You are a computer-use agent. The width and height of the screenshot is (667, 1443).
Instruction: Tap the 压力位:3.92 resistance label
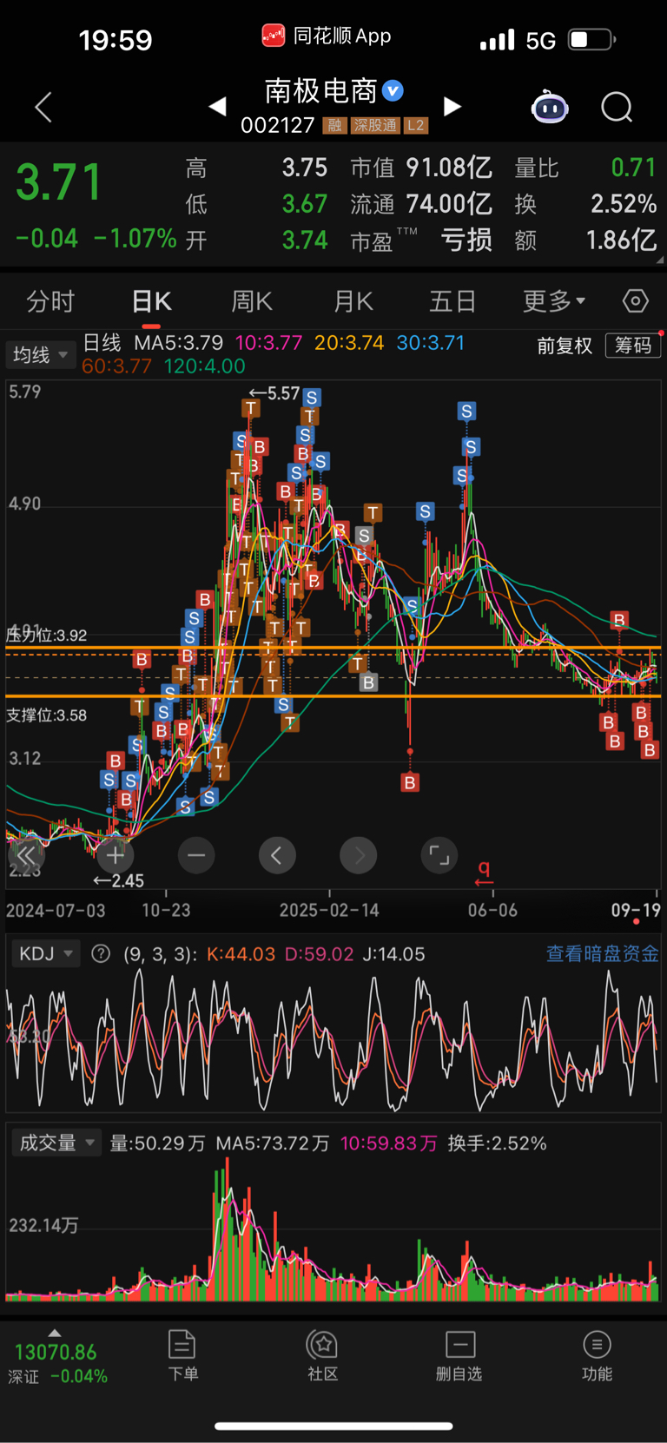pos(47,635)
